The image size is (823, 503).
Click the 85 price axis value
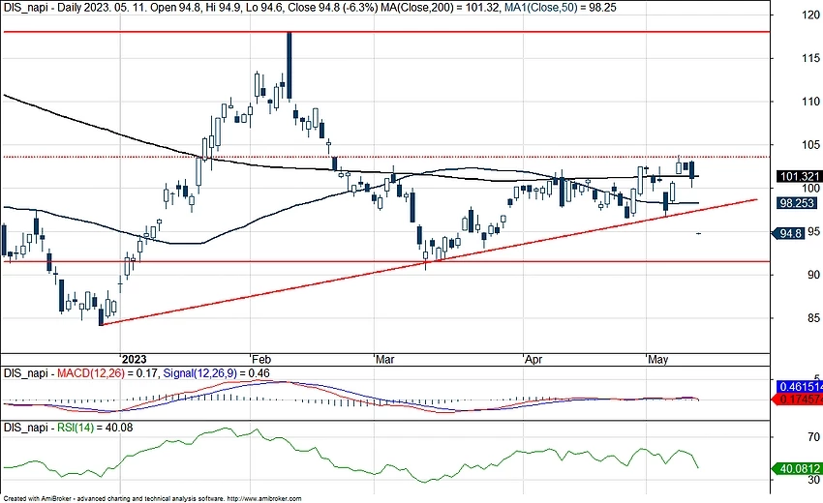813,318
